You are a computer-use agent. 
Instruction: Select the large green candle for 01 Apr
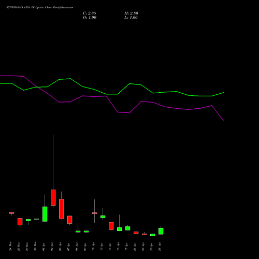click(x=45, y=214)
